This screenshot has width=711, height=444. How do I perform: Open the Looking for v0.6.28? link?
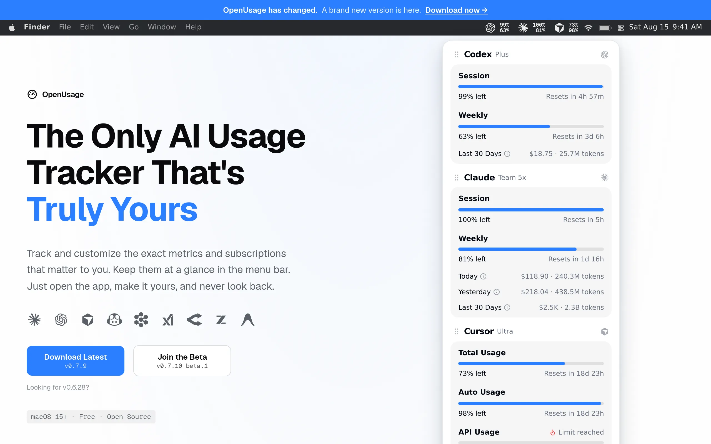click(58, 387)
